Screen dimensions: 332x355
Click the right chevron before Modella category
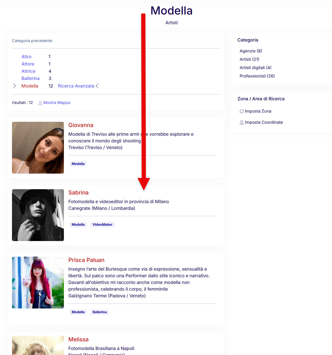coord(15,86)
